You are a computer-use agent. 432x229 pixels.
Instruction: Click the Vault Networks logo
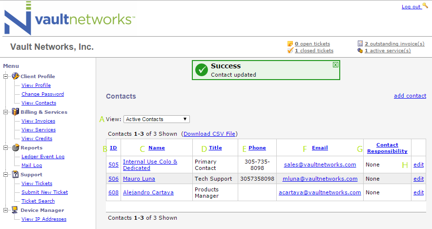coord(69,18)
